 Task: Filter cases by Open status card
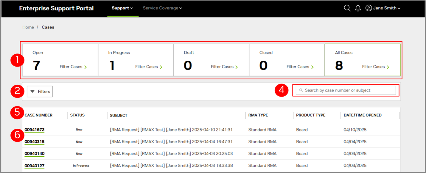tap(60, 60)
